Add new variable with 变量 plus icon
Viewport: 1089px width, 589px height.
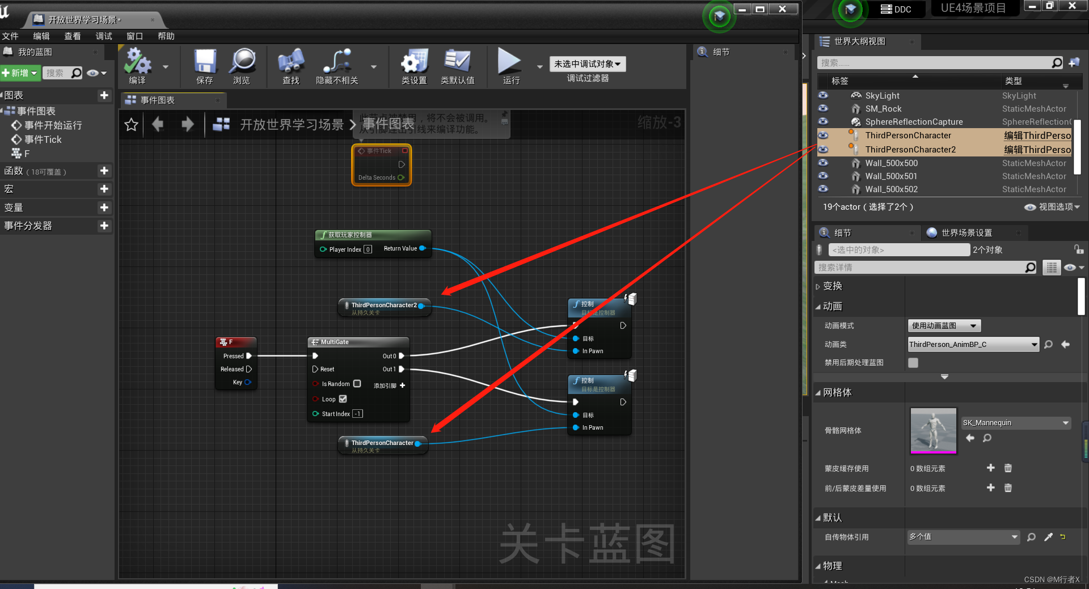[x=104, y=207]
